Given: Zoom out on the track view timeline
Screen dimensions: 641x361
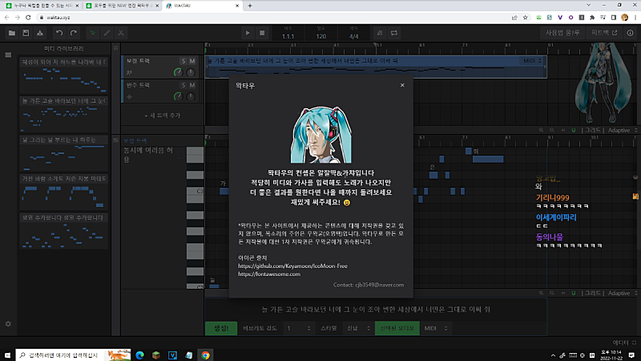Looking at the screenshot, I should point(552,130).
